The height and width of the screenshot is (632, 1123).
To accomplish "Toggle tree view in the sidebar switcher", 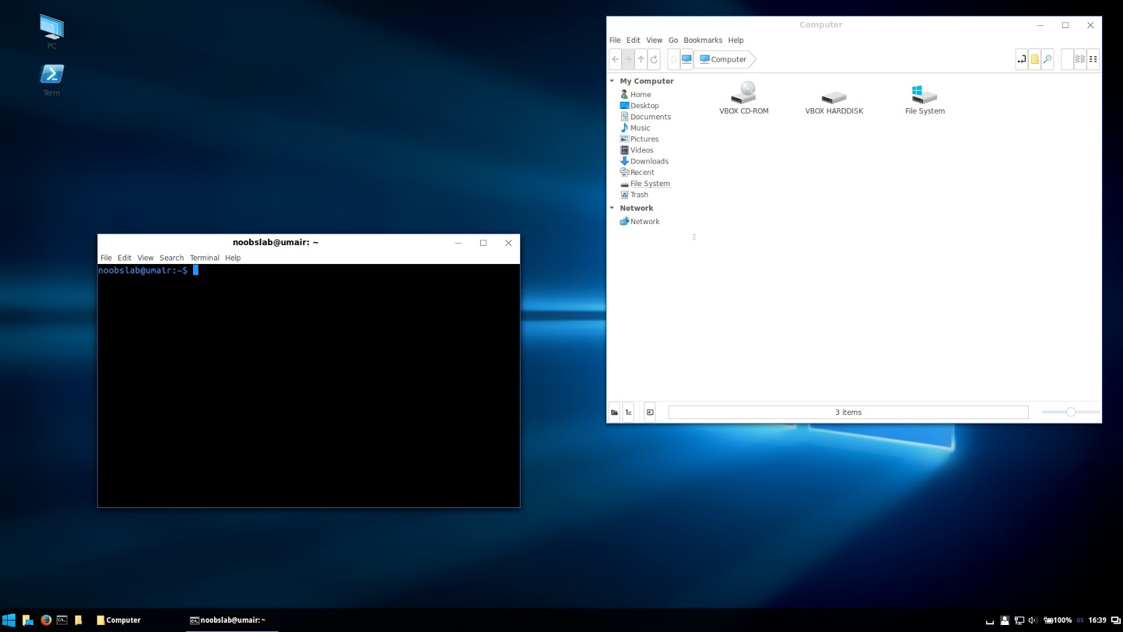I will (628, 412).
